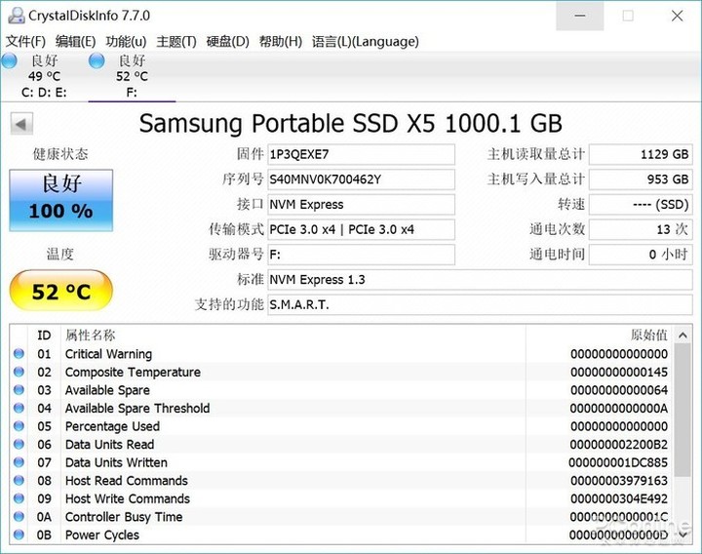Open the 语言(L)(Language) menu
702x554 pixels.
click(x=365, y=41)
